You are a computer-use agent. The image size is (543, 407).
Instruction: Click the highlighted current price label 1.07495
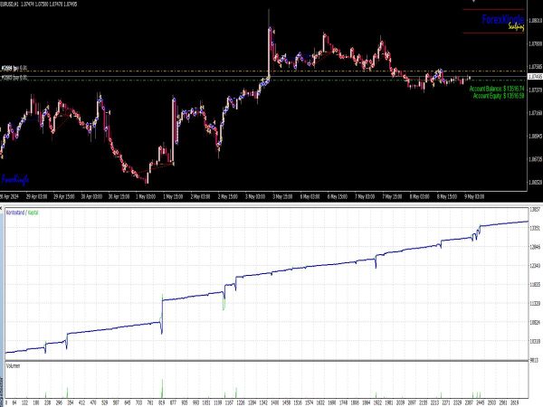click(x=535, y=76)
